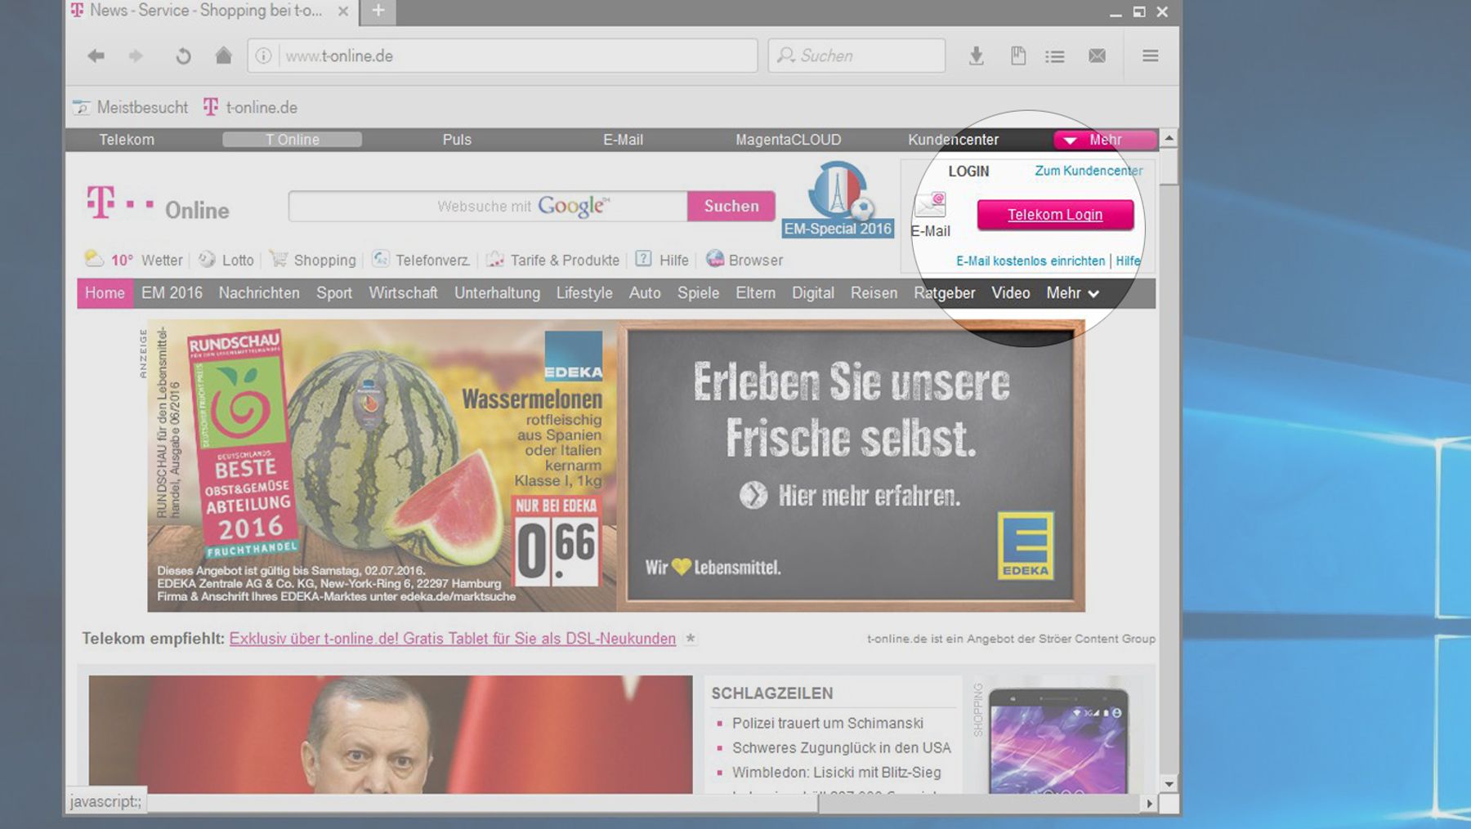Open the t-online.de bookmark
This screenshot has height=829, width=1471.
point(250,107)
